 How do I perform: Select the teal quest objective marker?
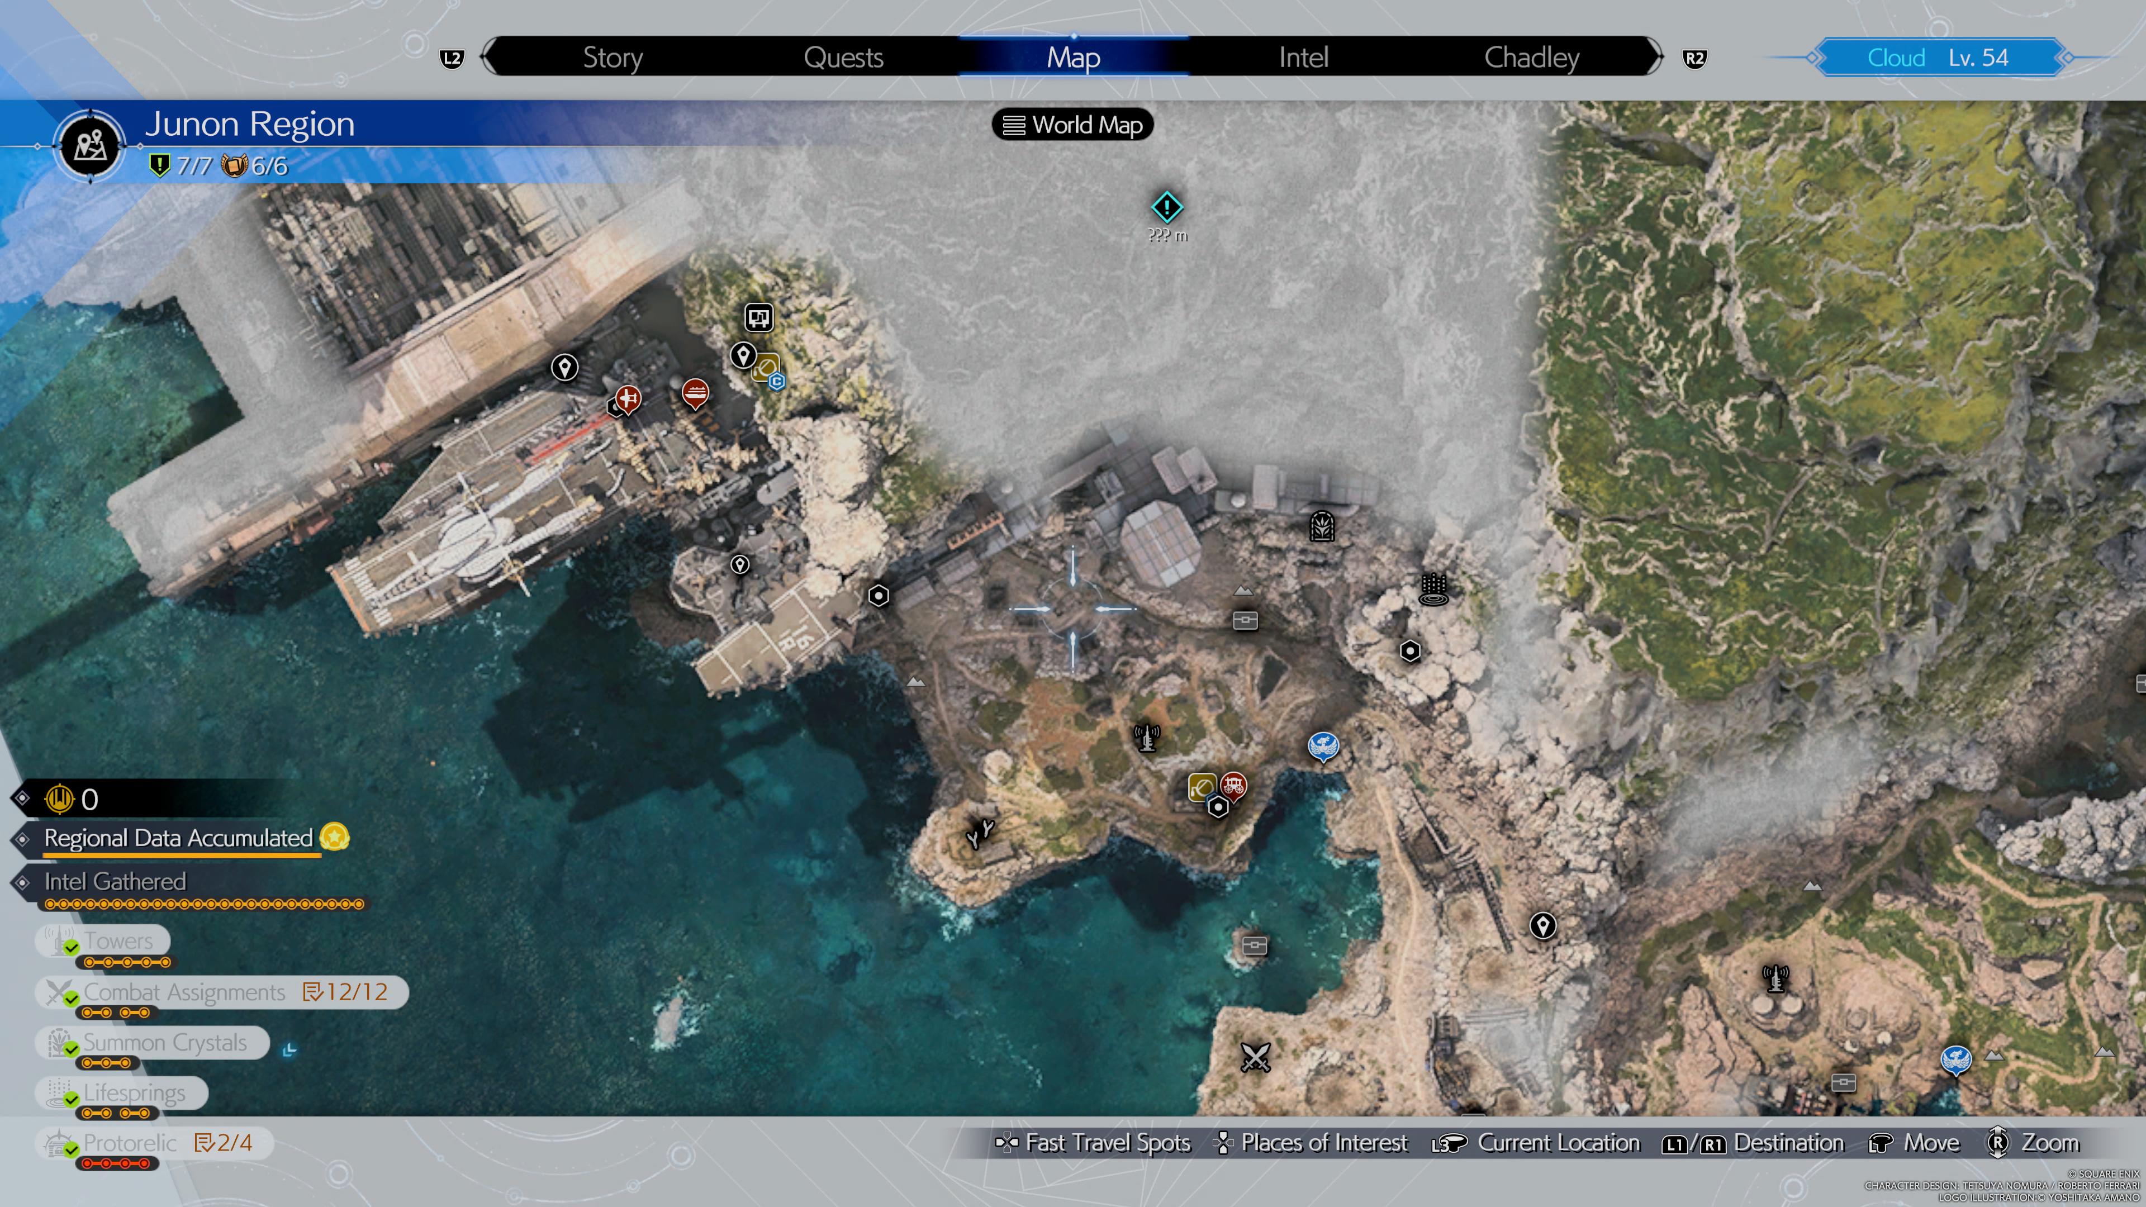click(x=1166, y=207)
